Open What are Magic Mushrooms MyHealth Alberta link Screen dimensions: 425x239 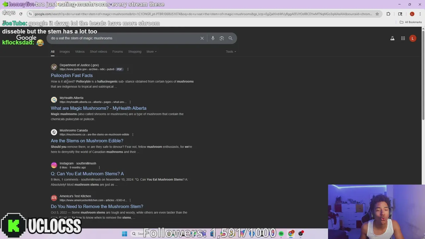(99, 108)
